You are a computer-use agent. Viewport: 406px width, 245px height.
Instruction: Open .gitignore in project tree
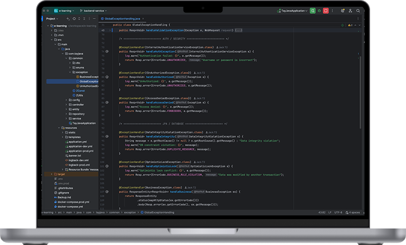point(62,193)
